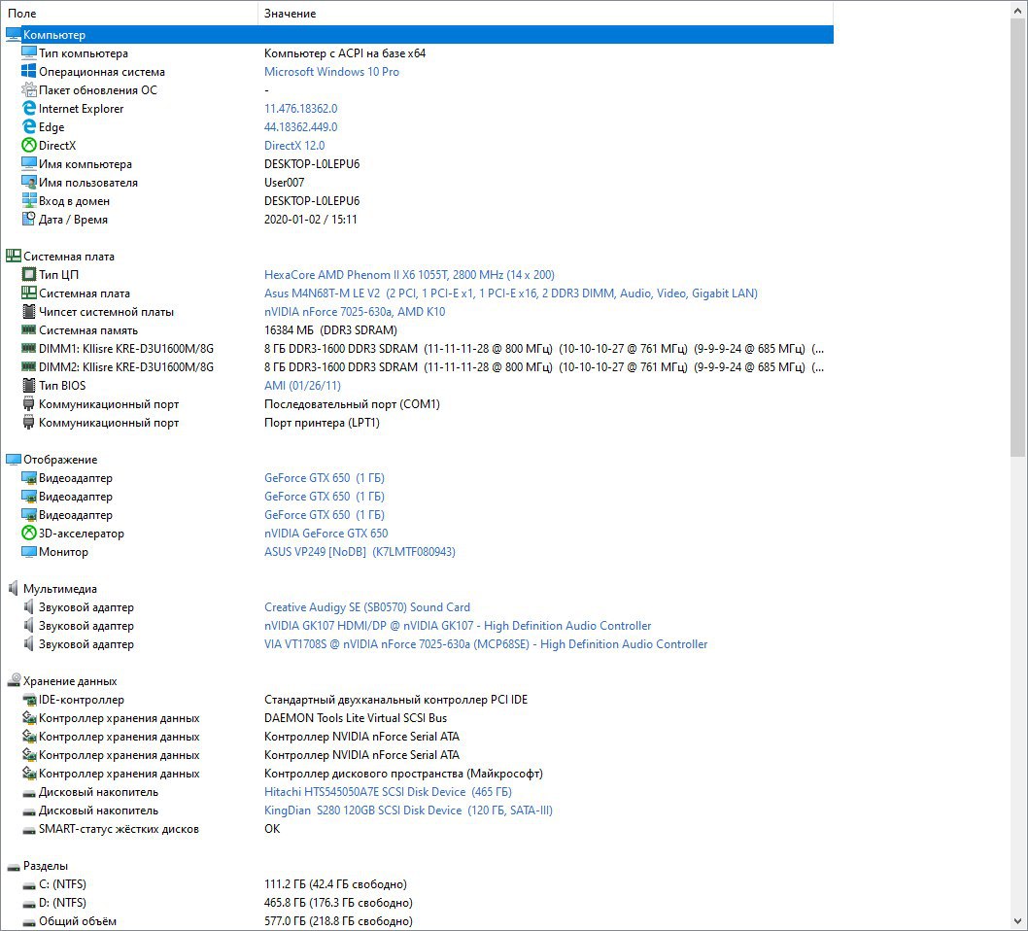Click the vertical scrollbar thumb
Image resolution: width=1028 pixels, height=931 pixels.
click(x=1017, y=237)
